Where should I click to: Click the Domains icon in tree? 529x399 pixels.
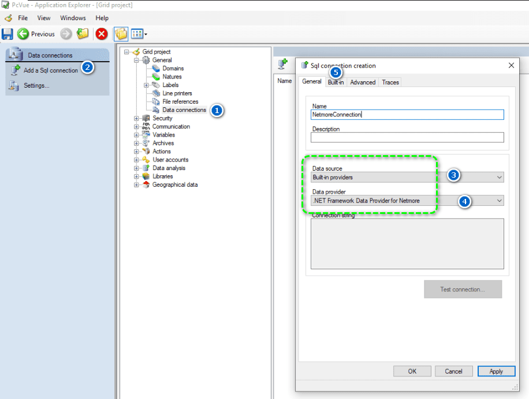(x=156, y=69)
